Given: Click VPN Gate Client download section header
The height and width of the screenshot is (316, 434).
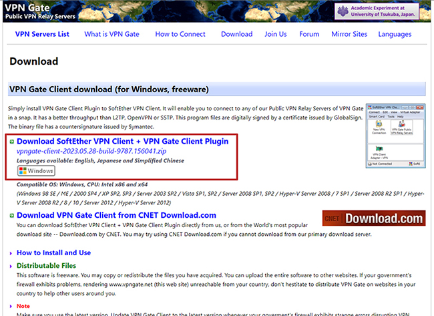Looking at the screenshot, I should [217, 89].
